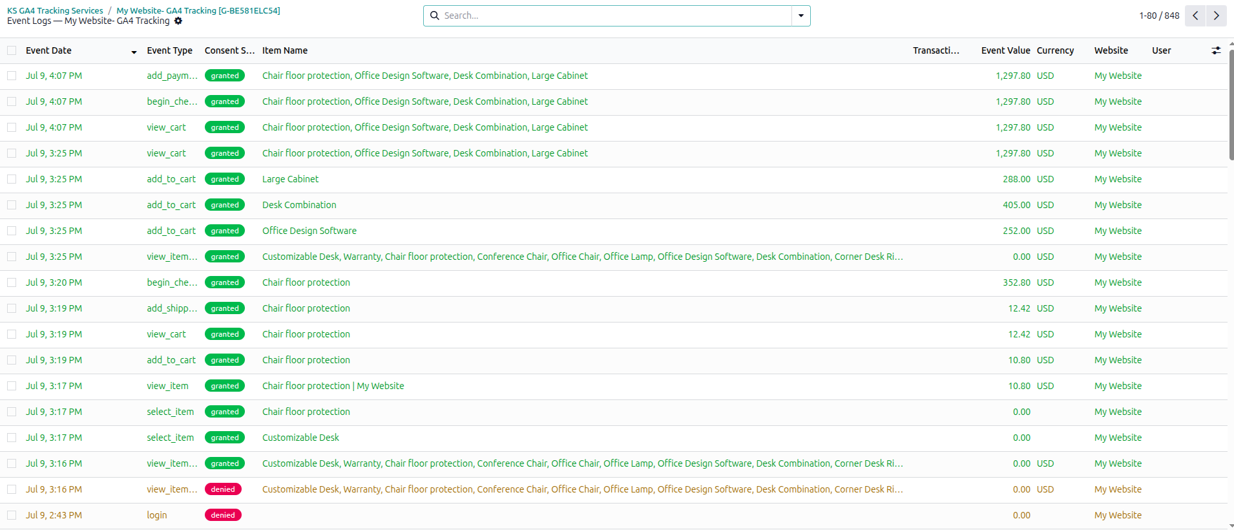Sort by User column header
This screenshot has height=530, width=1234.
1161,50
